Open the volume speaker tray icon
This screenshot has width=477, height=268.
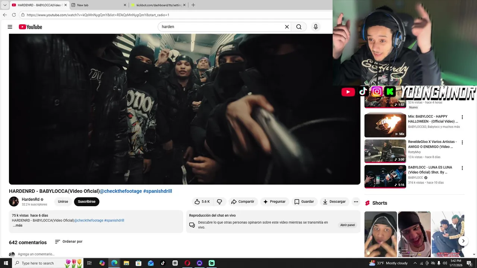tap(445, 263)
